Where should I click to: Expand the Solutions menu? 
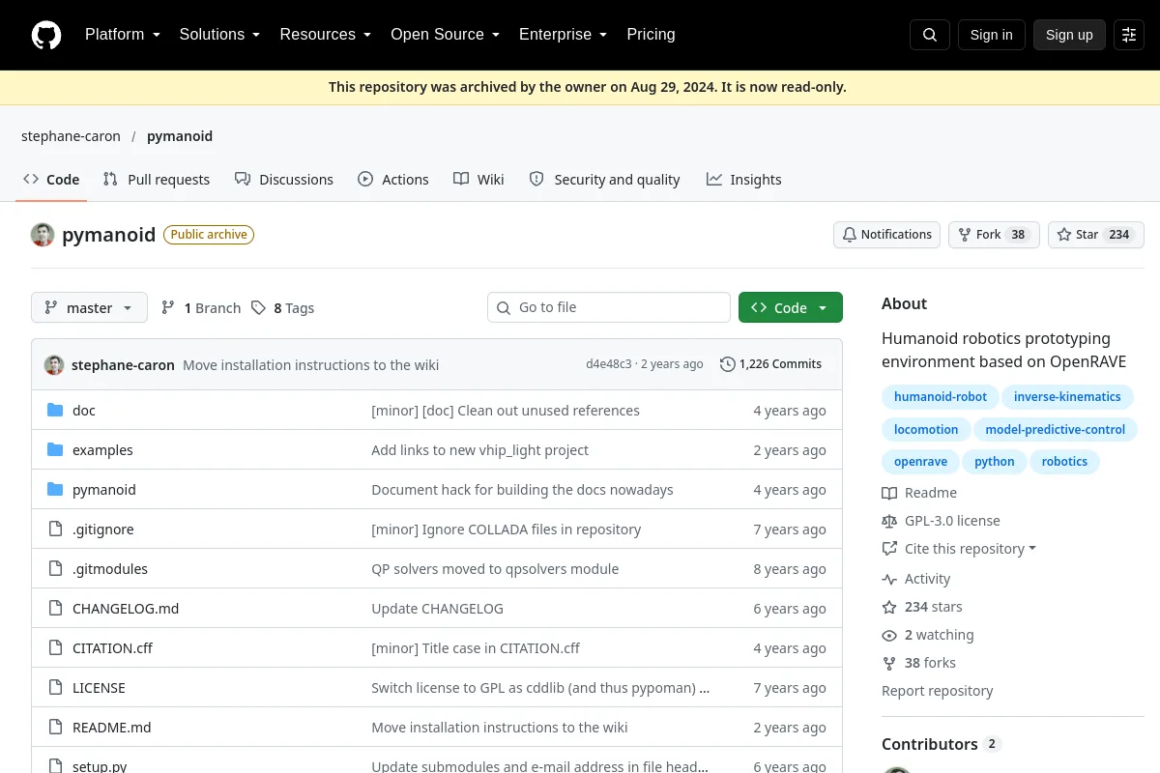point(219,35)
